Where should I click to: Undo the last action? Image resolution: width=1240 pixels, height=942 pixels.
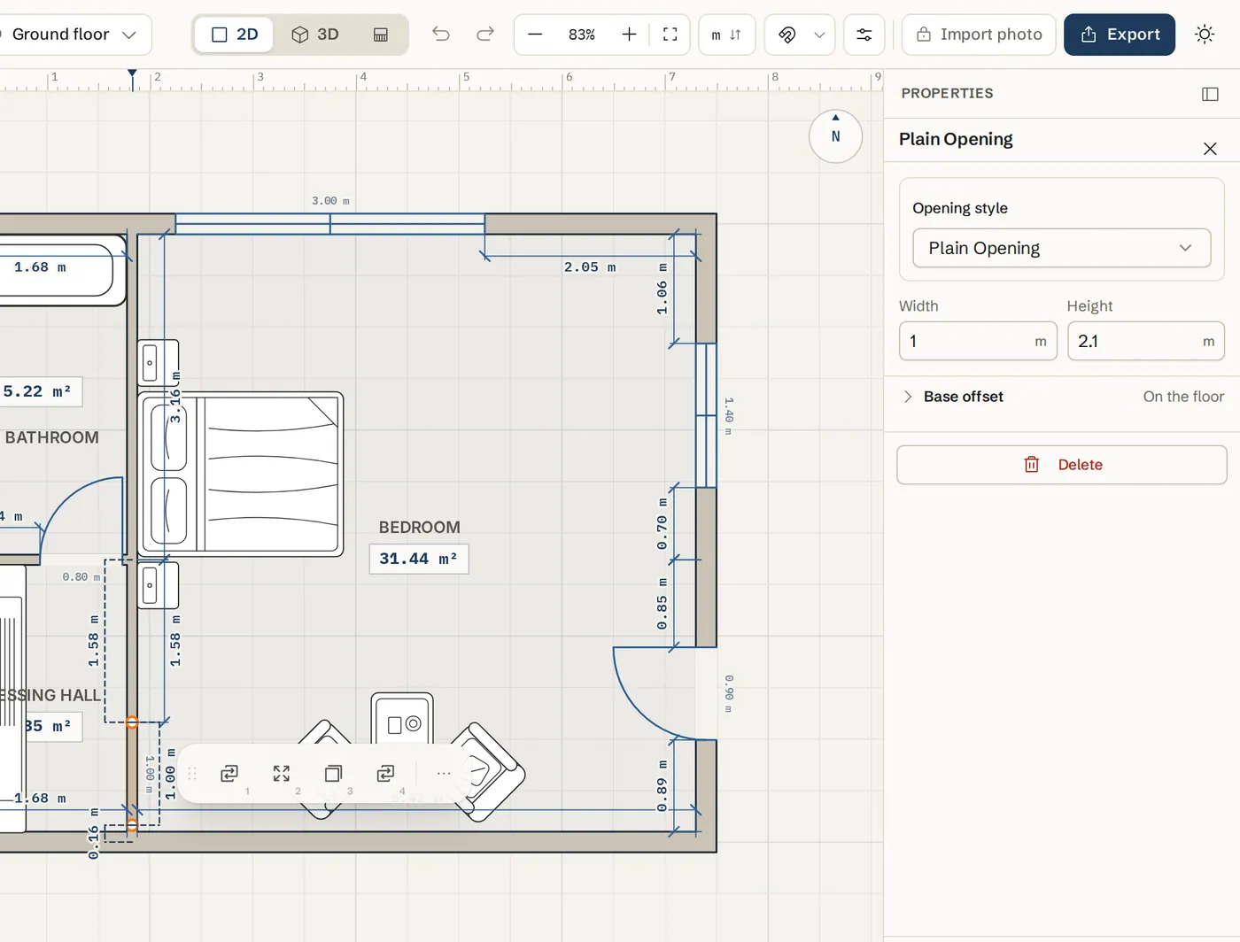click(x=440, y=35)
